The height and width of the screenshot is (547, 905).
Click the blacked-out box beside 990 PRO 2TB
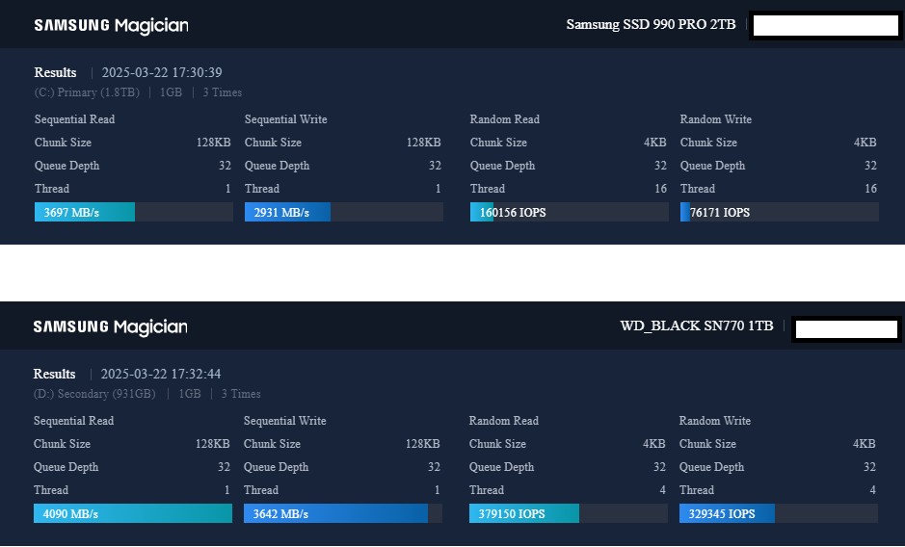click(x=825, y=25)
